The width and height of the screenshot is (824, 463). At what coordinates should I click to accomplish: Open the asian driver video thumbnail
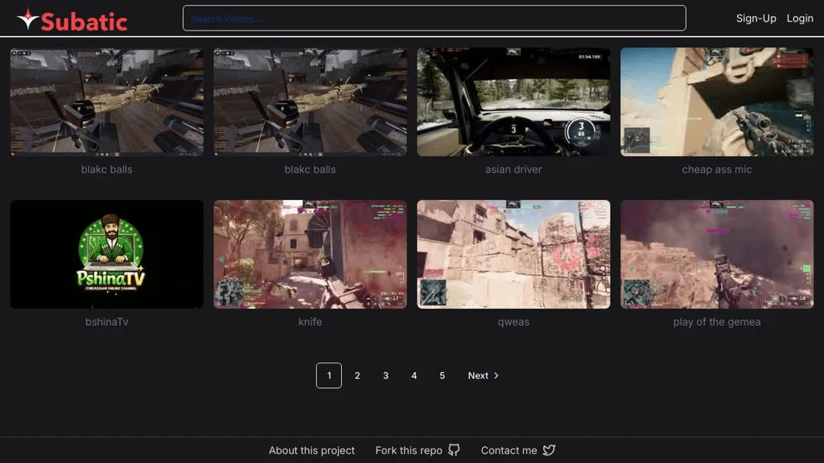513,101
